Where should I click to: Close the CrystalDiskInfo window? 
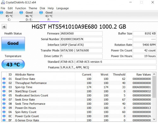pyautogui.click(x=153, y=2)
